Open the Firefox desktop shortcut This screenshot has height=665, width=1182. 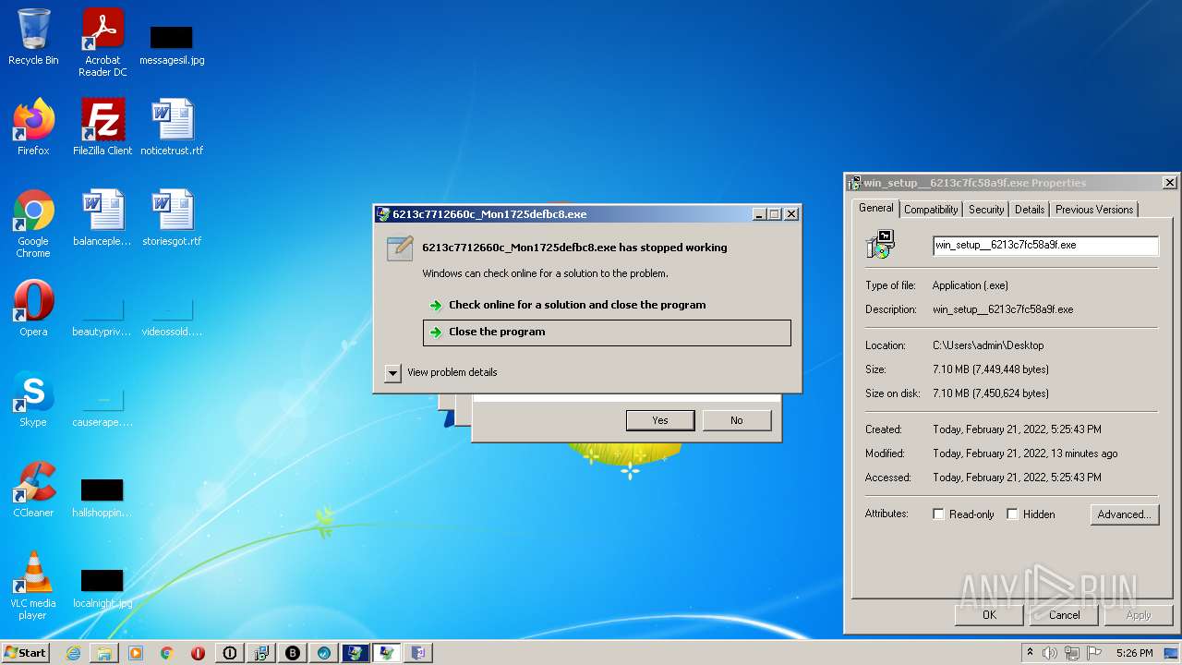(x=33, y=127)
